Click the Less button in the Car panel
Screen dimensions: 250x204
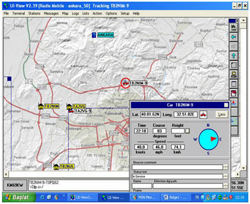pyautogui.click(x=222, y=114)
